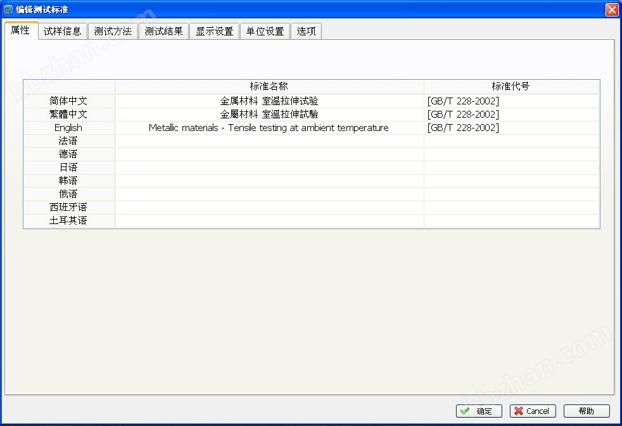Switch to the 选项 tab
Screen dimensions: 622x426
306,31
